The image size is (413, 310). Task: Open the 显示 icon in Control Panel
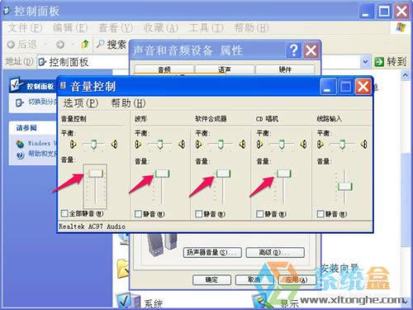coord(276,302)
